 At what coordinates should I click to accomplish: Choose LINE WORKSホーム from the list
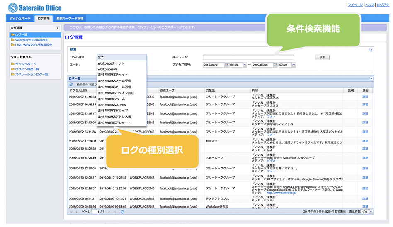121,99
